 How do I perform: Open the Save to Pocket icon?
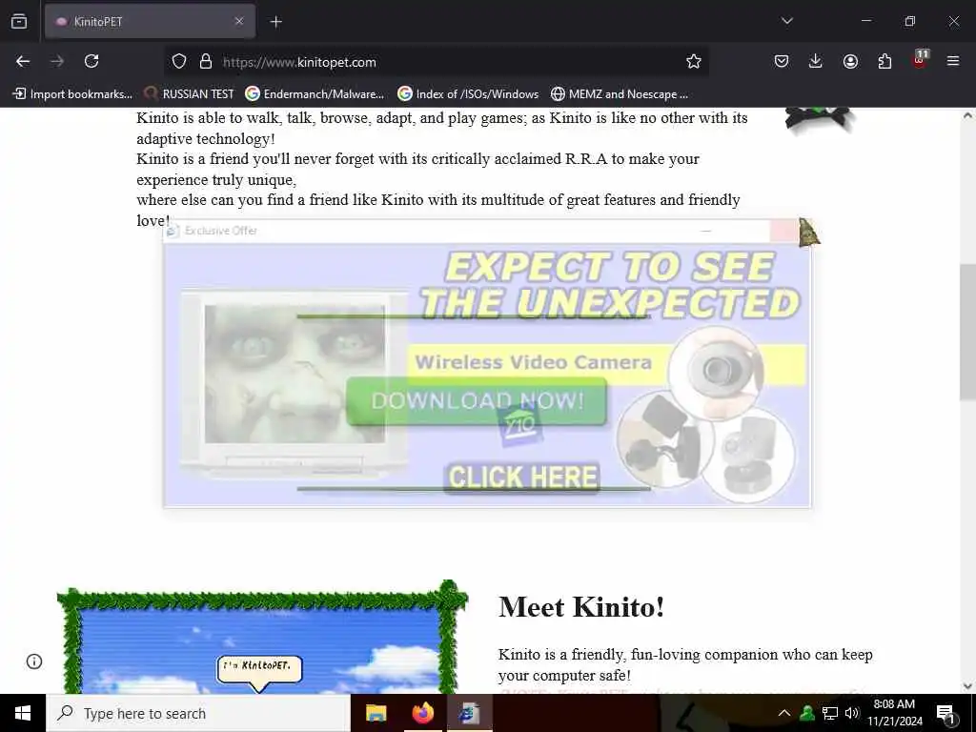click(782, 61)
